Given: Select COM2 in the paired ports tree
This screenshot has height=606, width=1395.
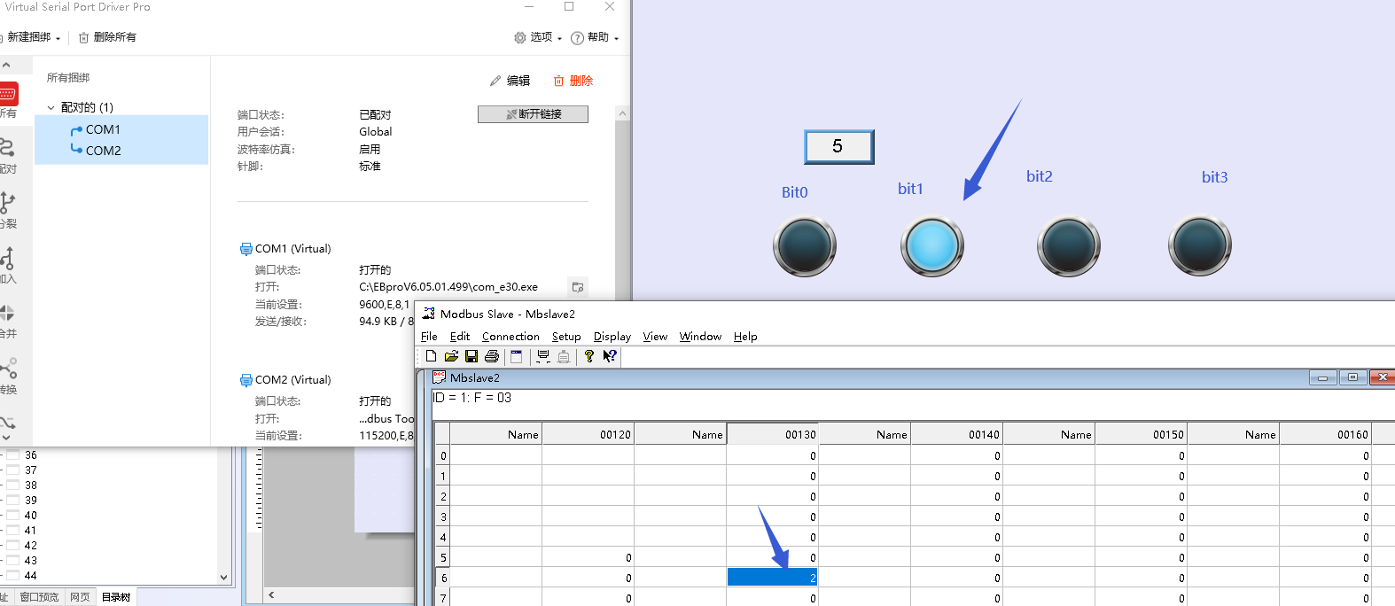Looking at the screenshot, I should click(103, 151).
